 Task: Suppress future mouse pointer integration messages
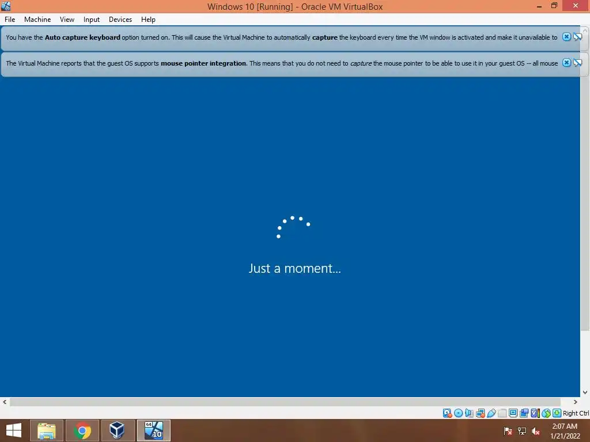[x=577, y=63]
